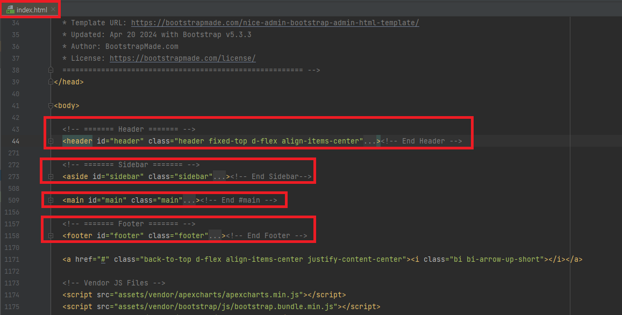Expand the folded aside sidebar on line 273
Viewport: 622px width, 315px height.
click(51, 176)
